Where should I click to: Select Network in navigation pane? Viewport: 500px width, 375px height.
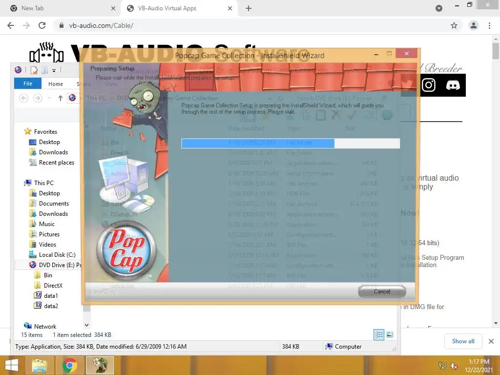pyautogui.click(x=45, y=326)
